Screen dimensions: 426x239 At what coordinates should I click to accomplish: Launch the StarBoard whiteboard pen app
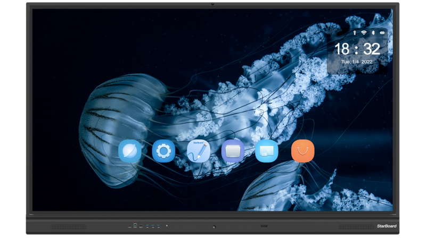click(x=199, y=151)
